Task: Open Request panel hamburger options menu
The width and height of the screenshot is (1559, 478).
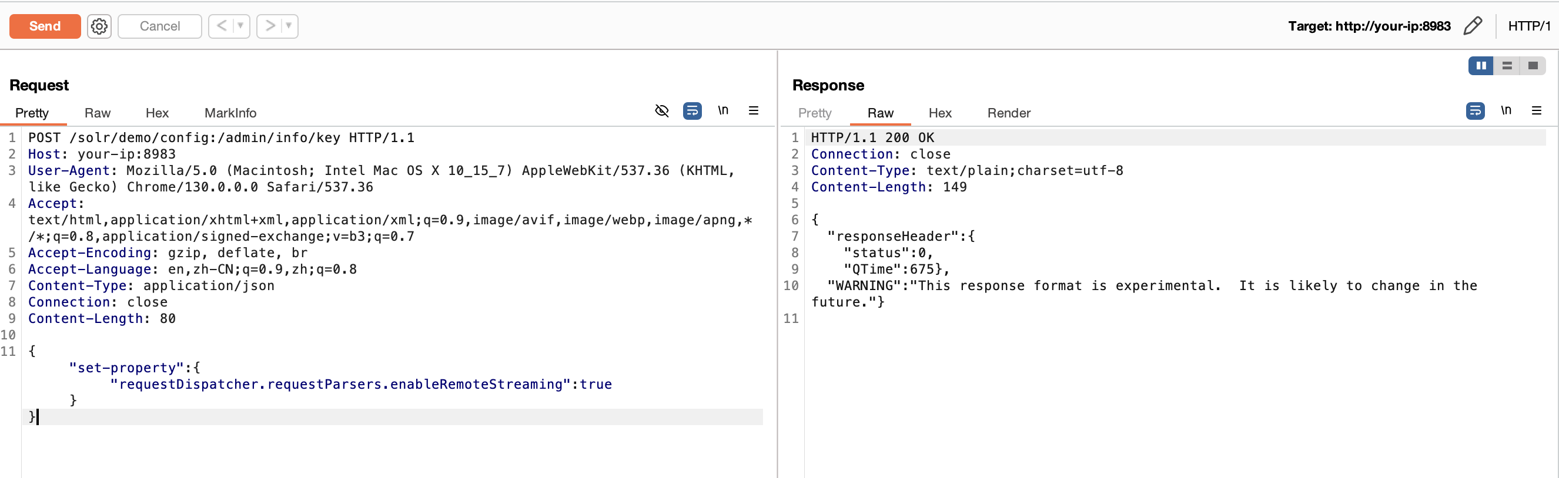Action: click(754, 110)
